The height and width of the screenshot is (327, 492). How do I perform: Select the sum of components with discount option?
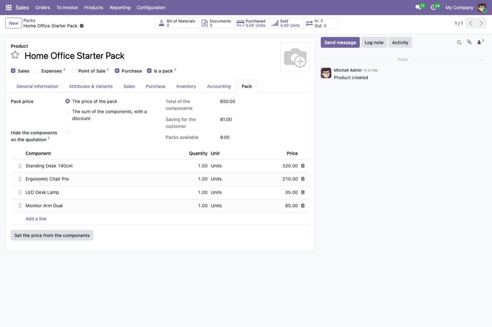[x=67, y=112]
